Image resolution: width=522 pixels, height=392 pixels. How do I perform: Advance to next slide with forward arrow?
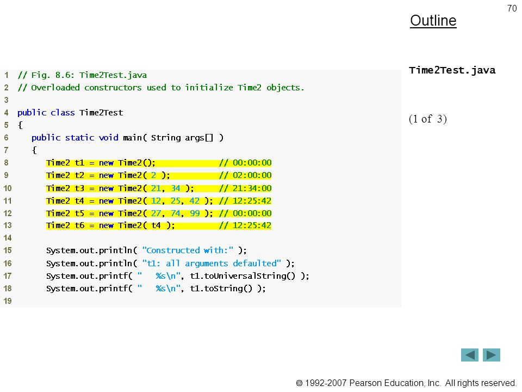pyautogui.click(x=492, y=355)
